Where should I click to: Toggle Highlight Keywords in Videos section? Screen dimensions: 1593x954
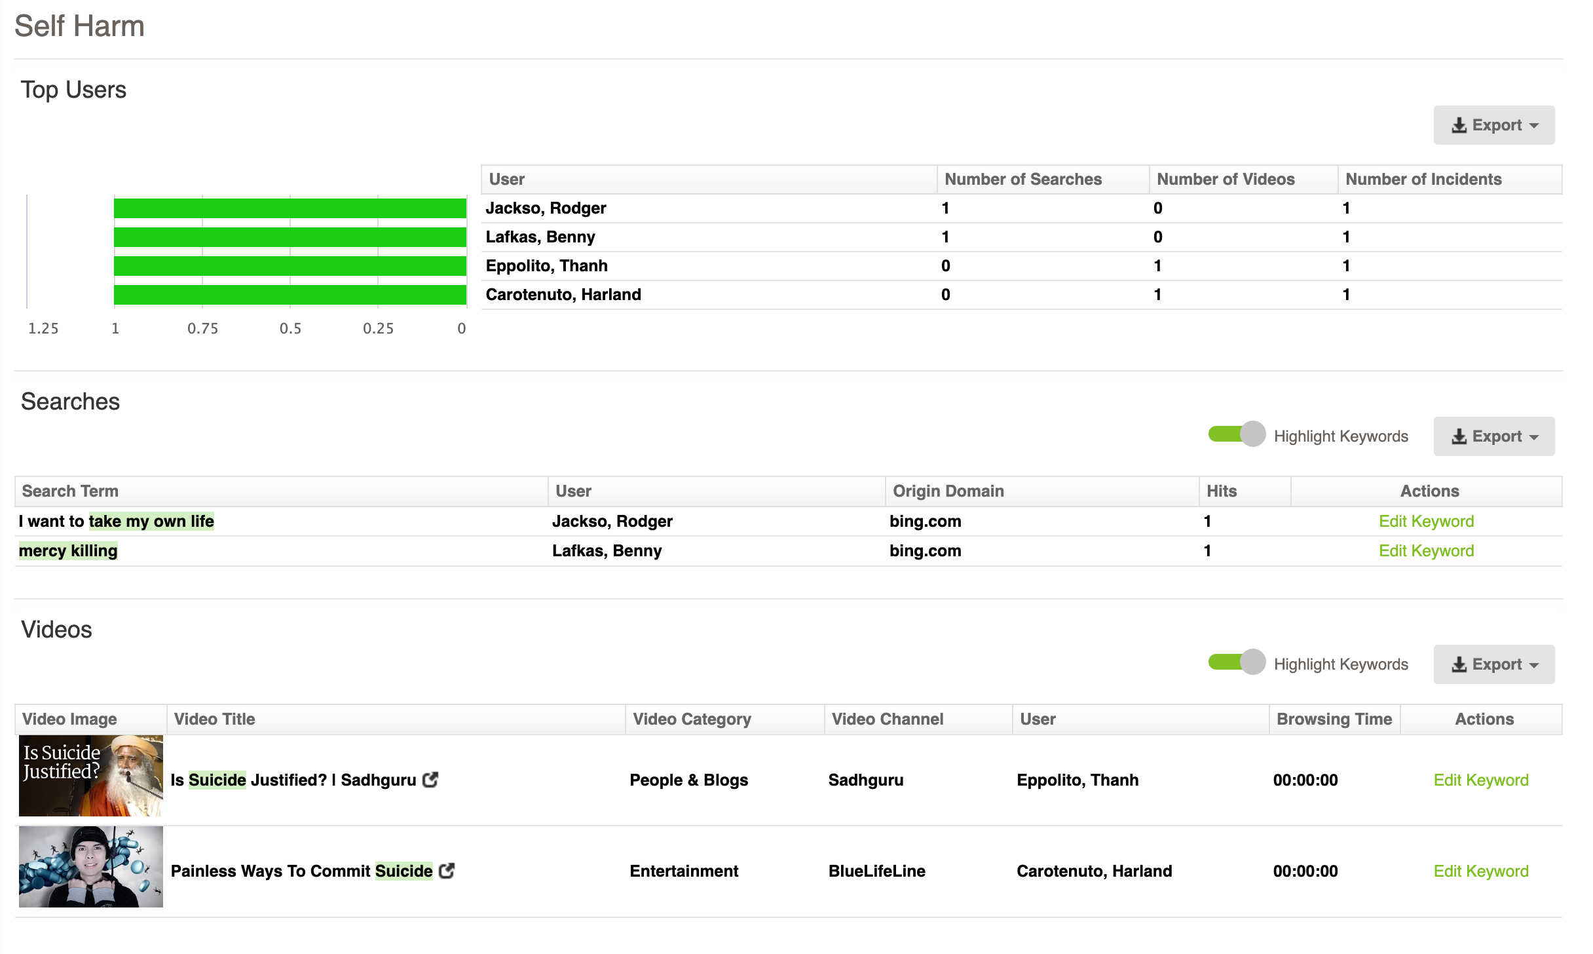1236,662
